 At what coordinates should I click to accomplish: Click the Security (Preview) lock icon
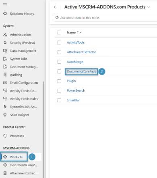pos(5,43)
